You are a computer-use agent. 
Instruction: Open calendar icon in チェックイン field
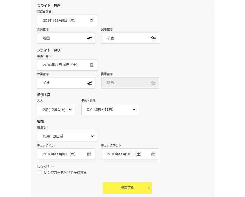point(89,154)
